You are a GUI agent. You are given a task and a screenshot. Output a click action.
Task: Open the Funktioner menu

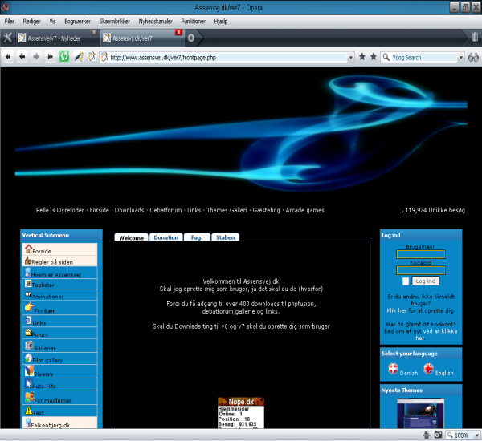click(193, 22)
